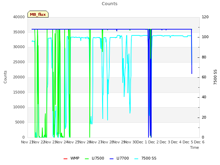Screen dimensions: 220x165
Task: Click the Dec 1 date label
Action: [142, 142]
